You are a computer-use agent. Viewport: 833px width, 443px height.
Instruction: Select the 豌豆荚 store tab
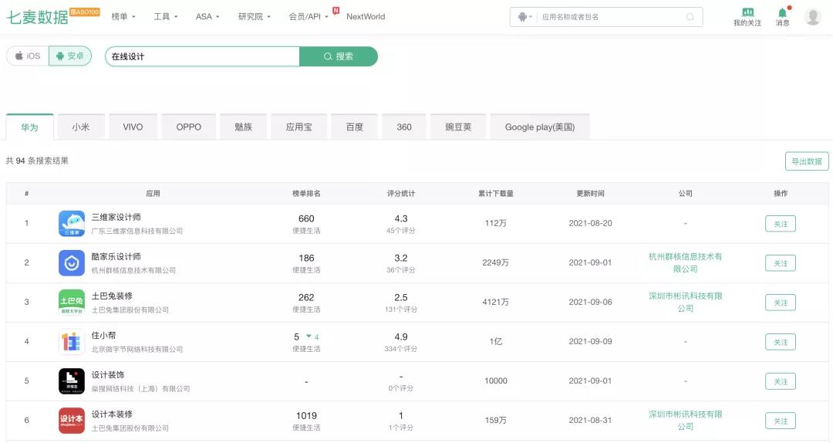pyautogui.click(x=458, y=127)
